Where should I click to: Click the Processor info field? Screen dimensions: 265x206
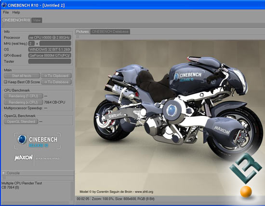50,38
